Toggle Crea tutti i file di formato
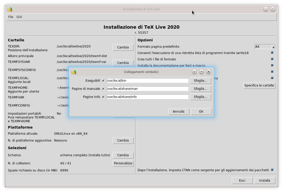Image resolution: width=283 pixels, height=192 pixels. 272,59
